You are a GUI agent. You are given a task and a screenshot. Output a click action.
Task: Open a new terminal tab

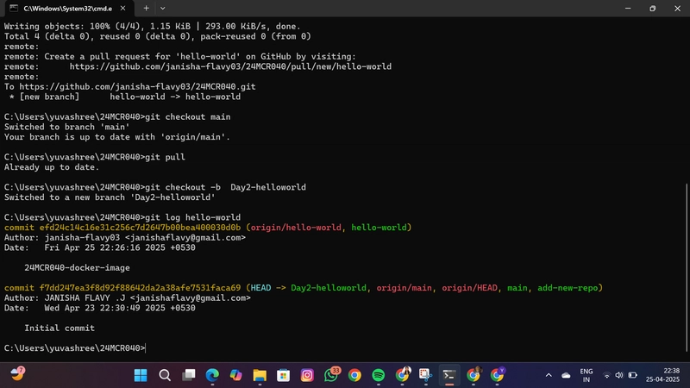coord(146,9)
